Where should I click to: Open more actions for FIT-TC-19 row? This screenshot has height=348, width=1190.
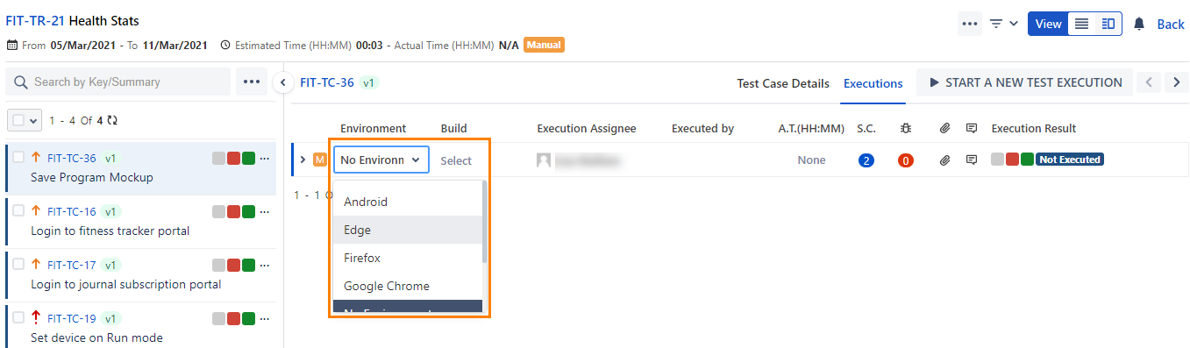266,319
